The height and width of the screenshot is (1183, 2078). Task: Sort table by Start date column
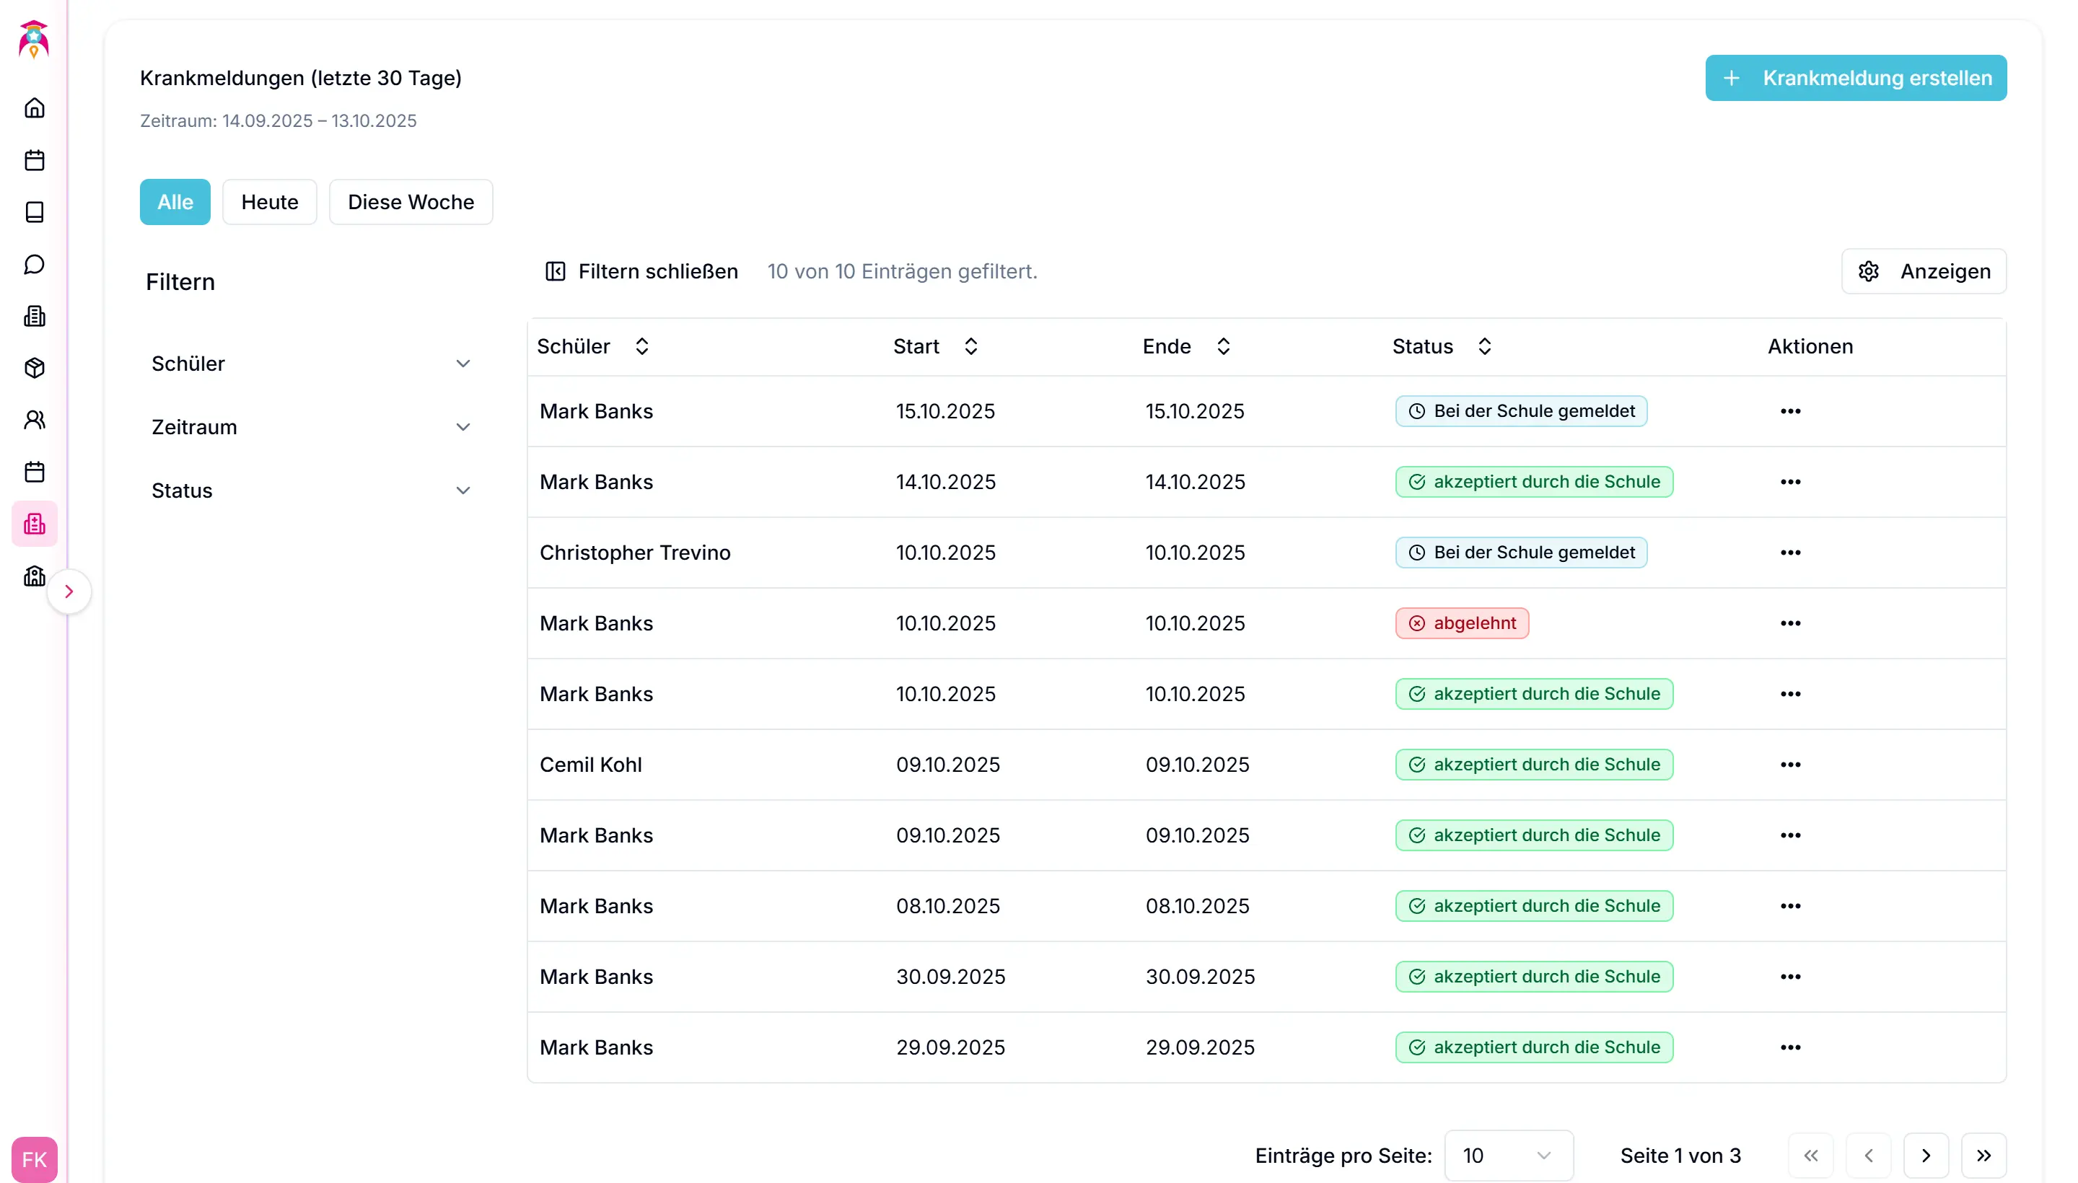[x=970, y=347]
